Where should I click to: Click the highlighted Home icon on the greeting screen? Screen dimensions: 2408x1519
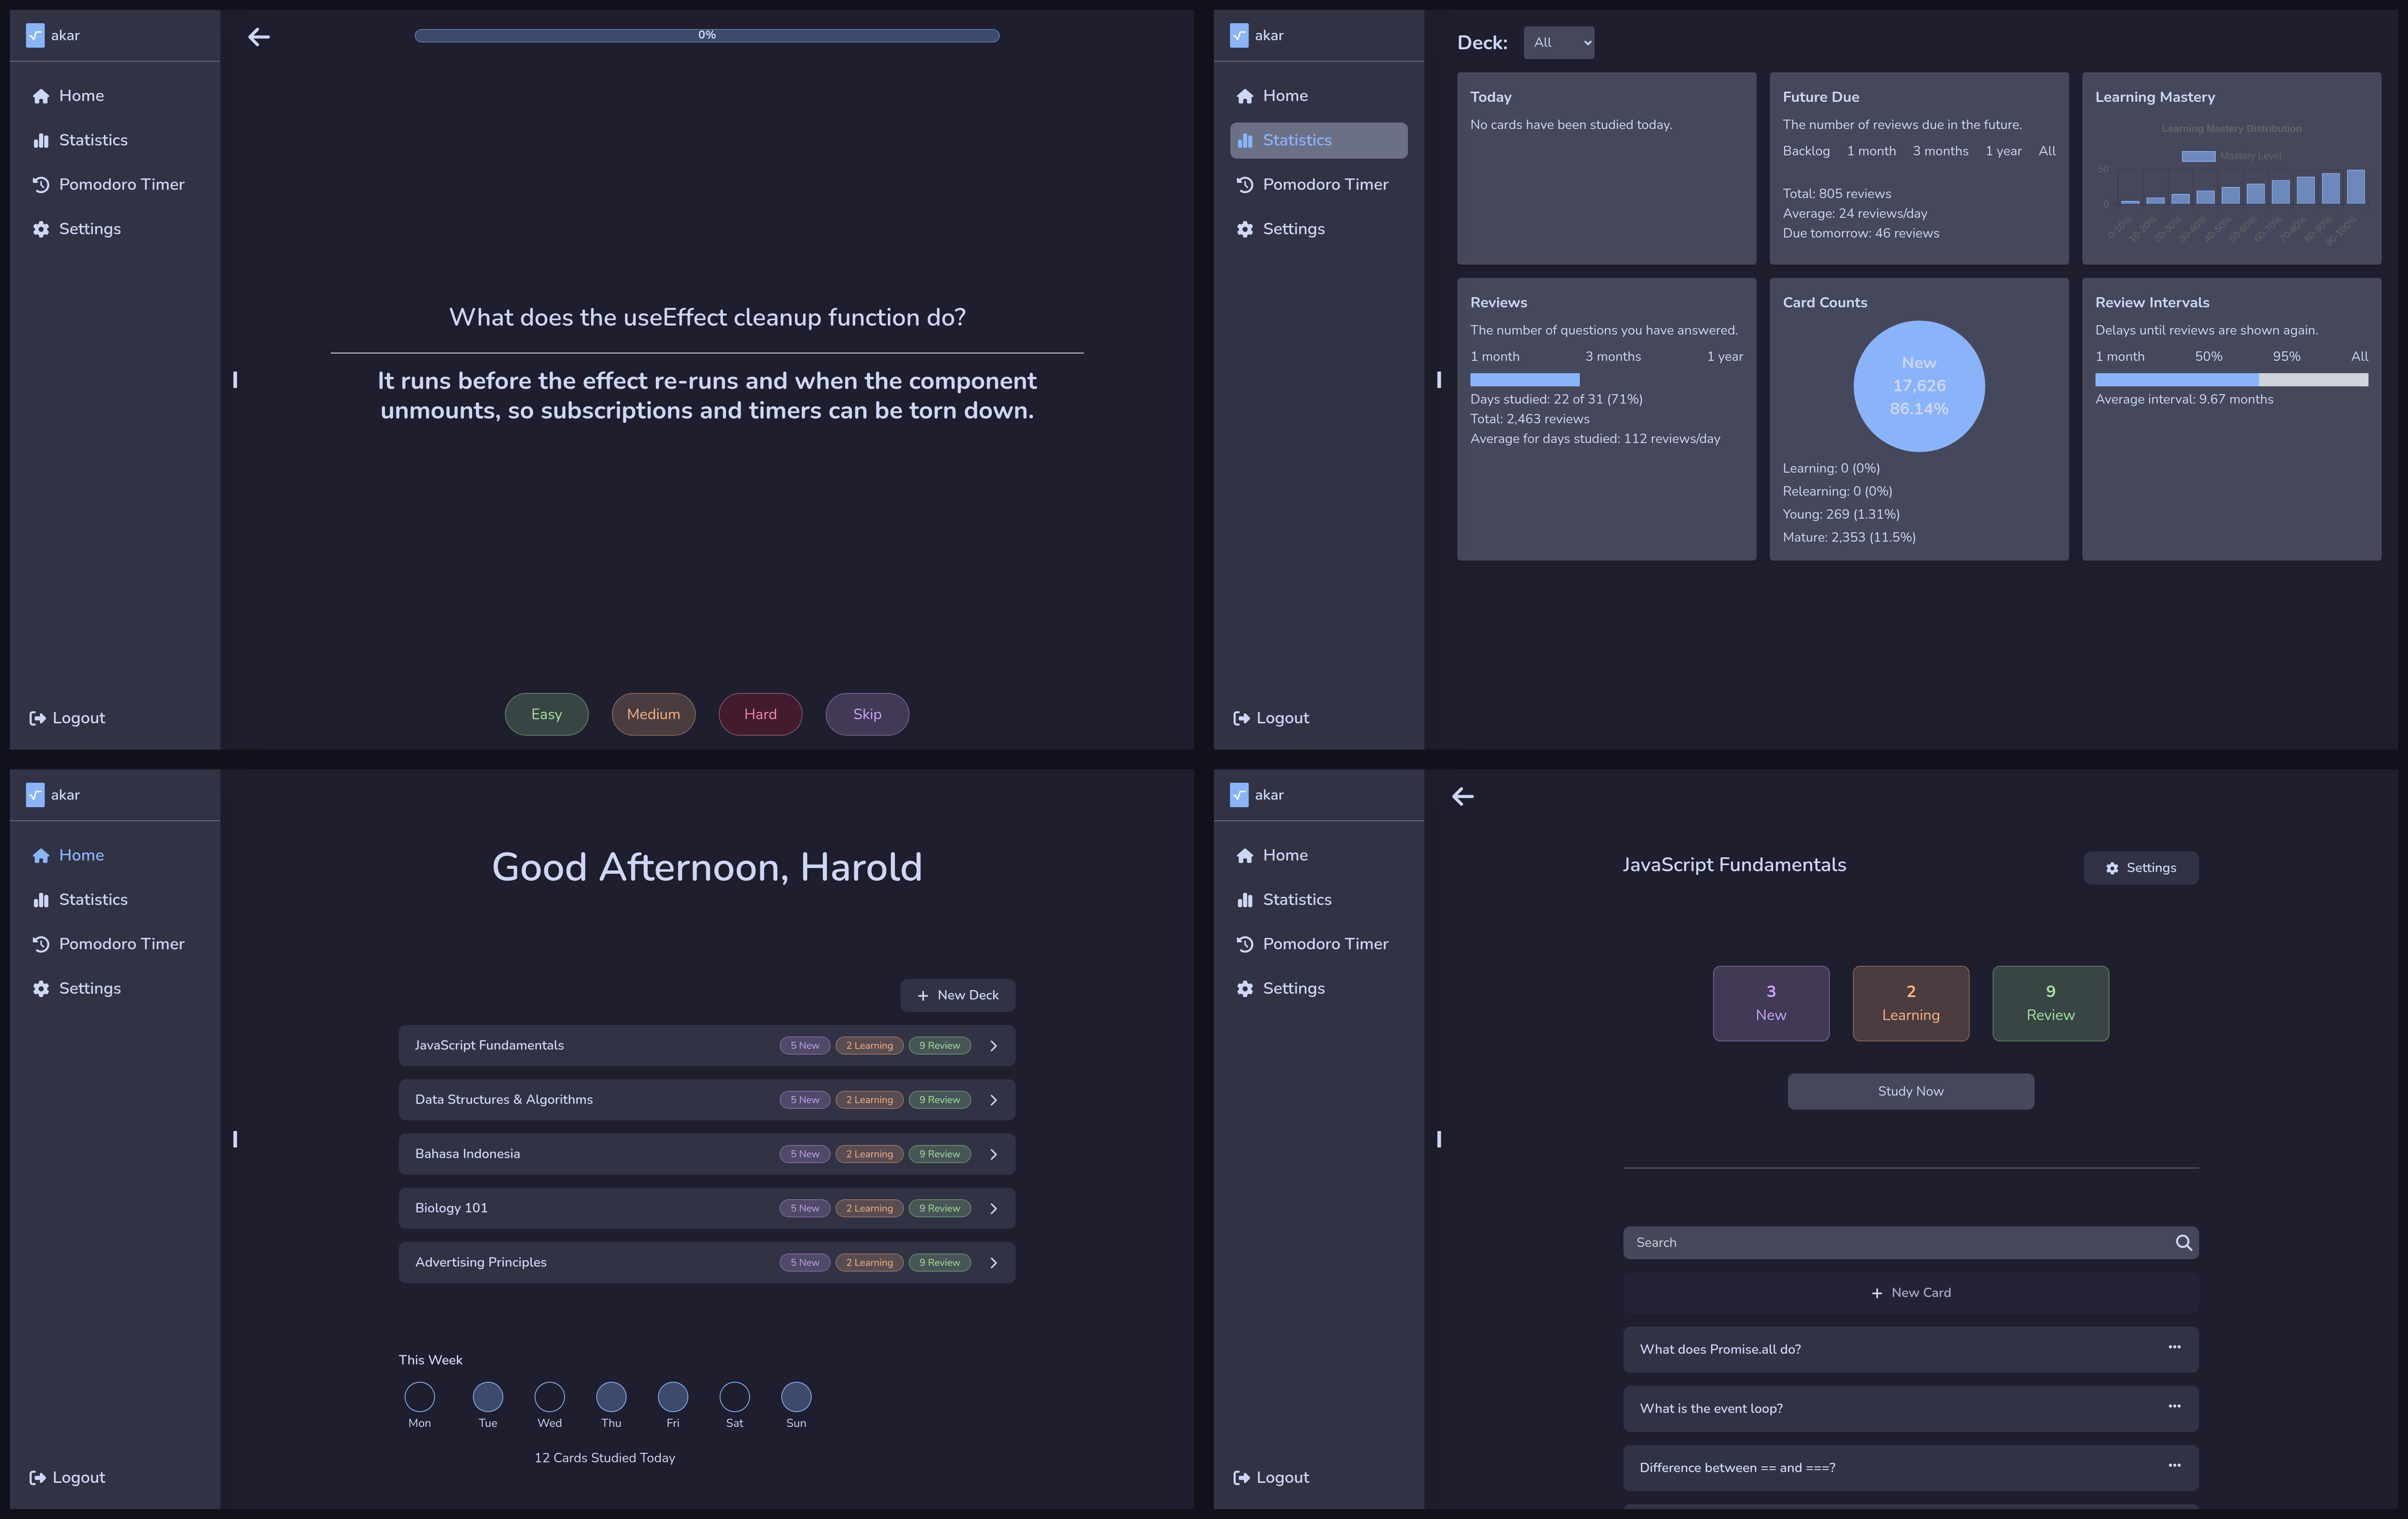[x=41, y=855]
